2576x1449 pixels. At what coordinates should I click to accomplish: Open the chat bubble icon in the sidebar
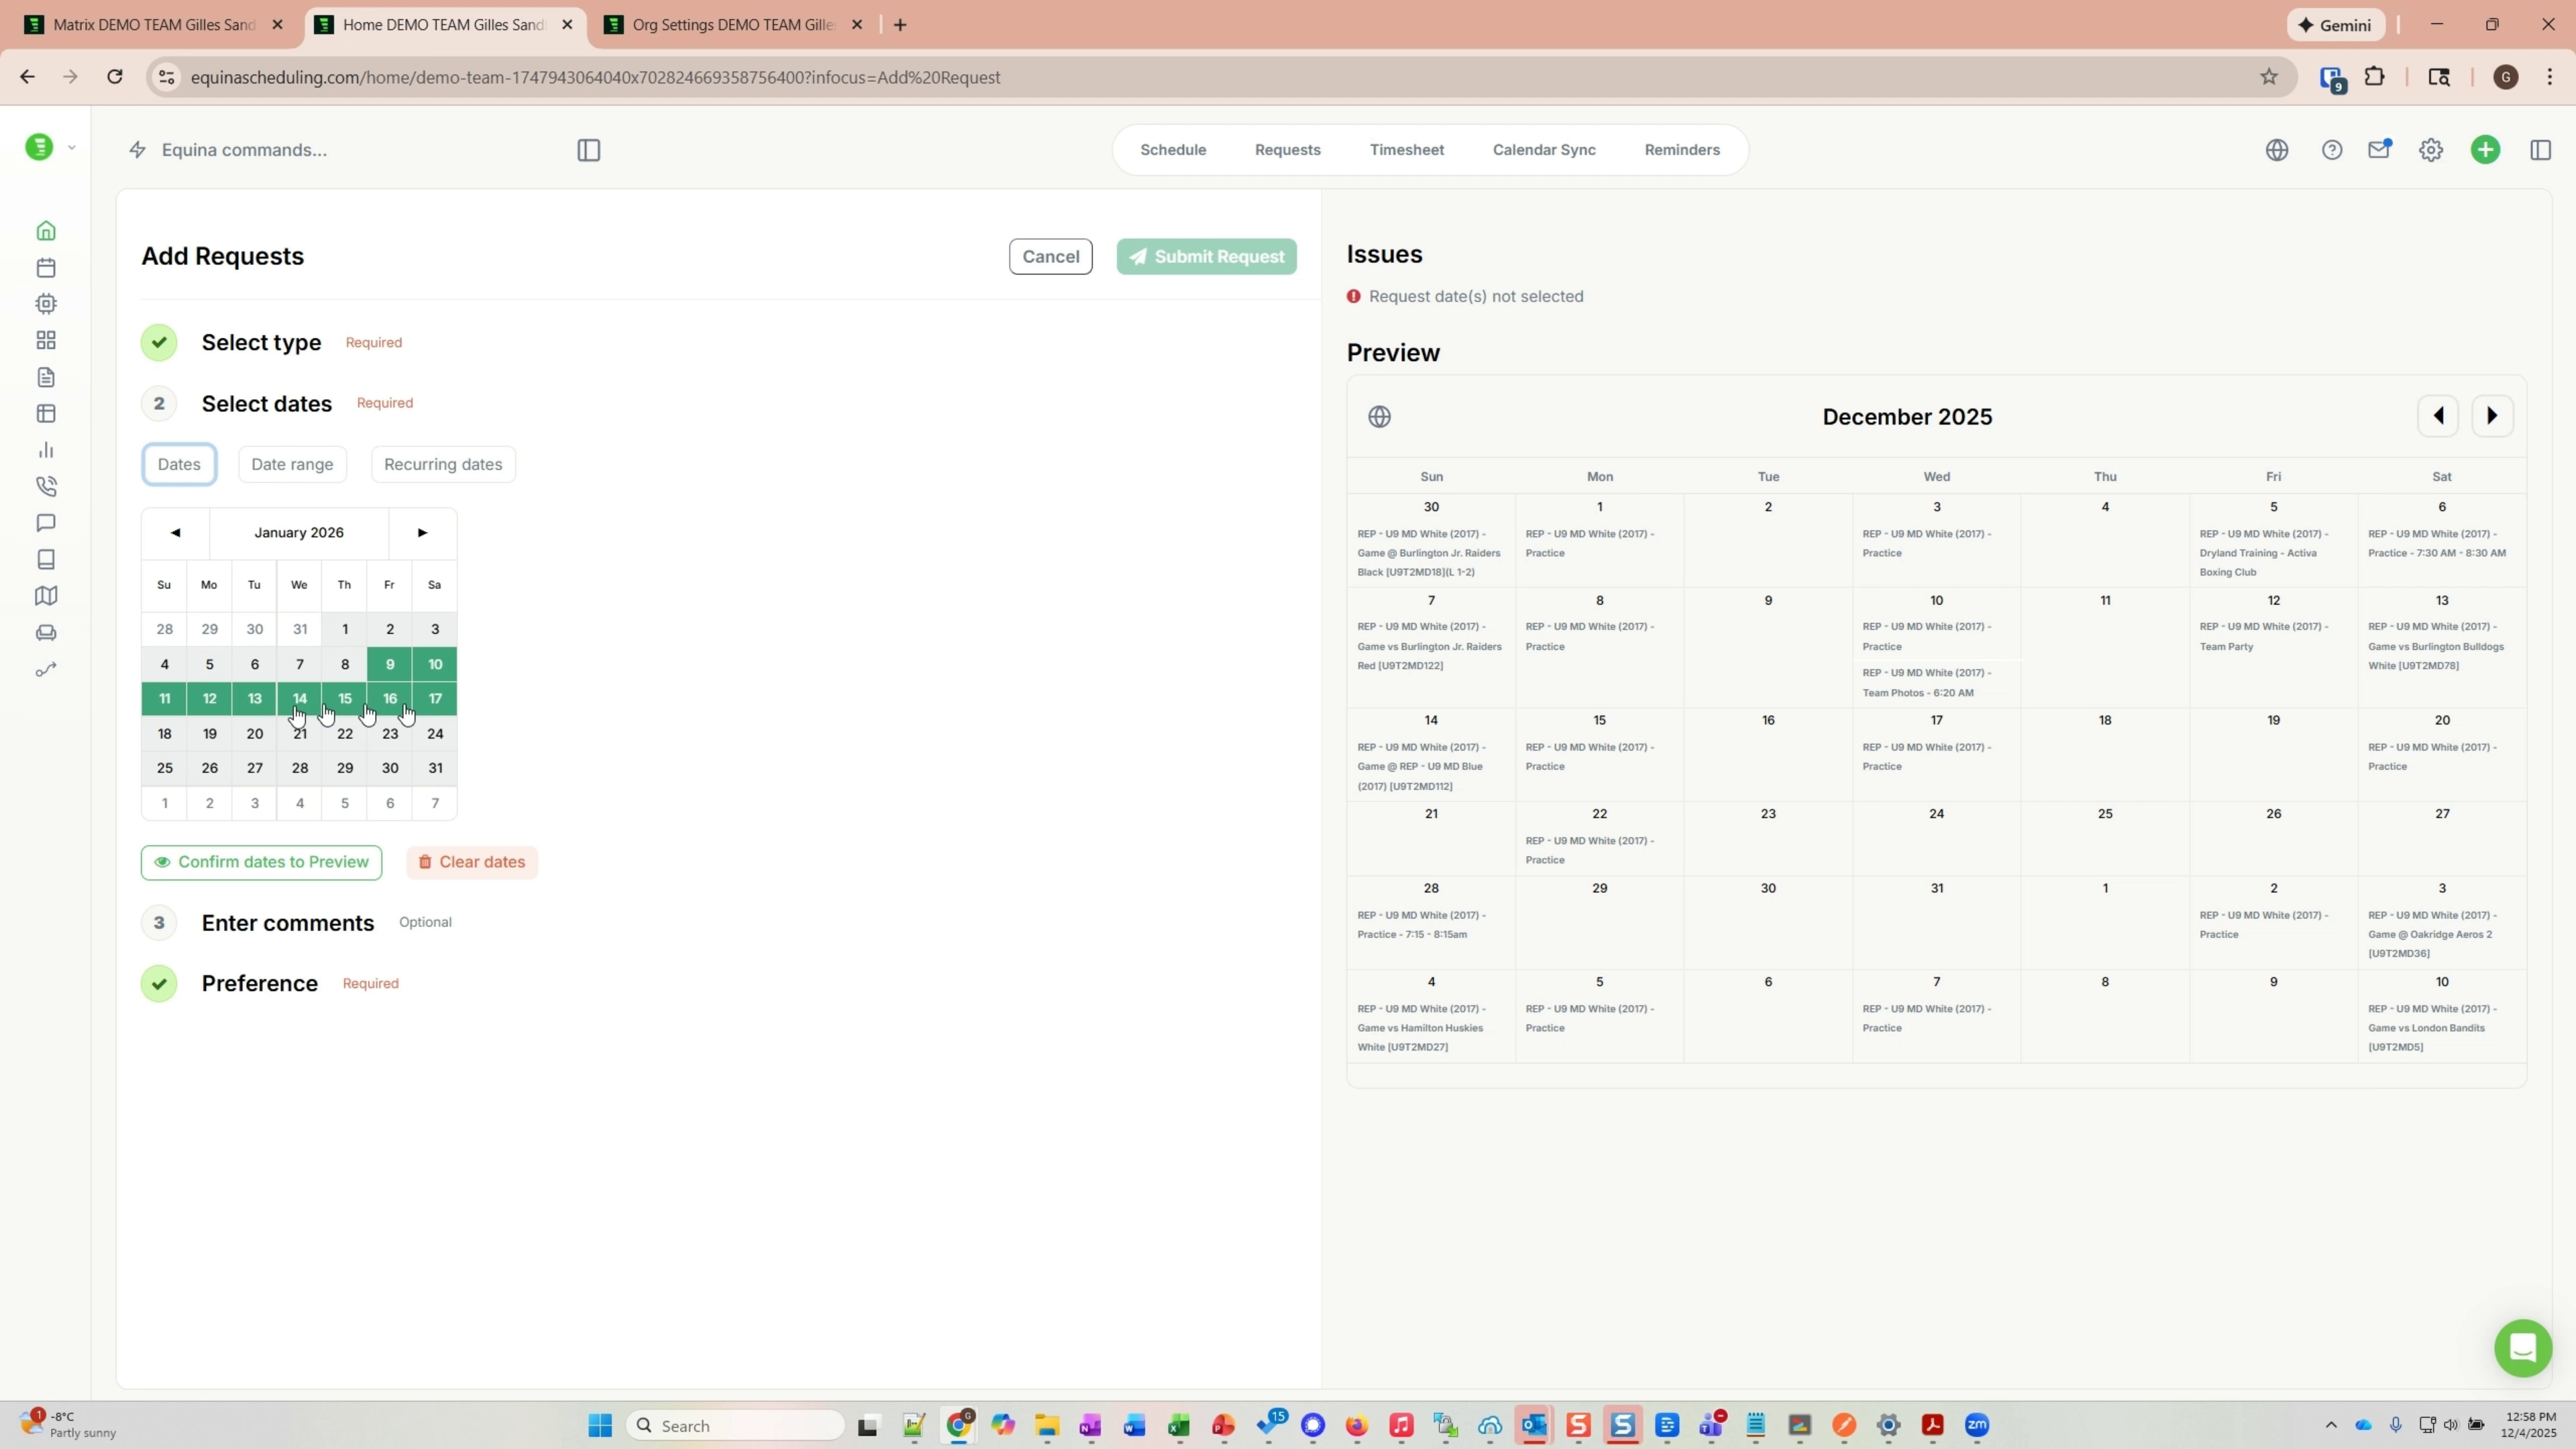[x=46, y=523]
